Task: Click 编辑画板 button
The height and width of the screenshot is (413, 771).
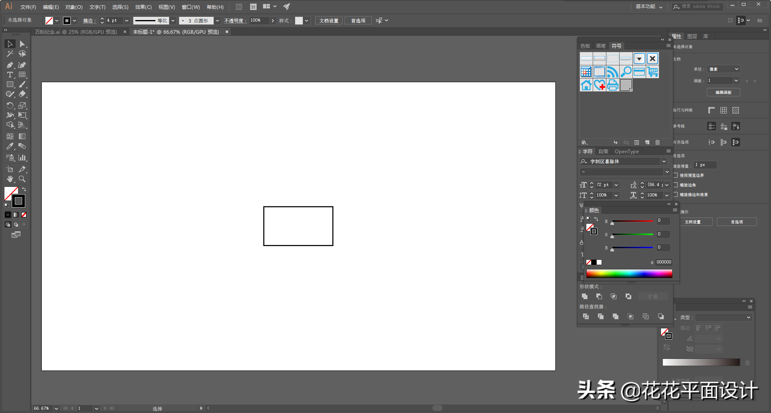Action: (x=724, y=92)
